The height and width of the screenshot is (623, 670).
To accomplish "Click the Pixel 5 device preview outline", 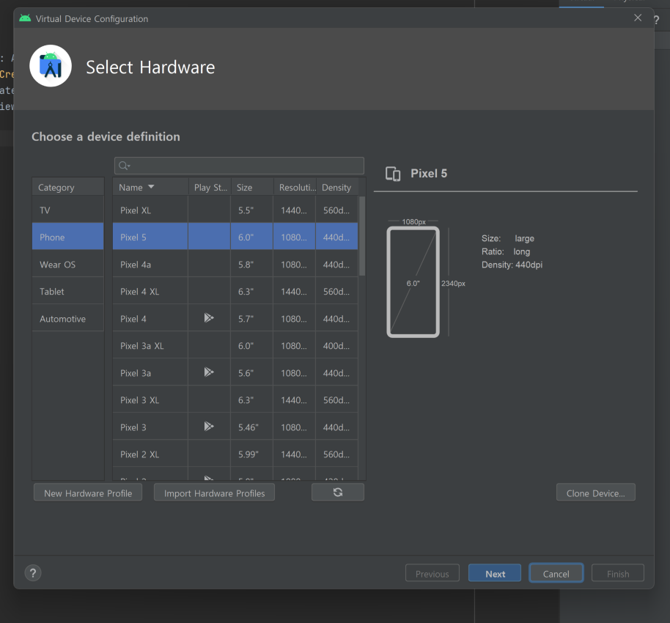I will (413, 282).
